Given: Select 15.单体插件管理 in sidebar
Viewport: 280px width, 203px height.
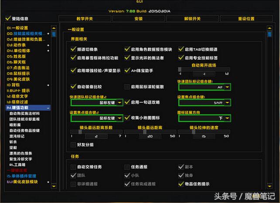Looking at the screenshot, I should coord(21,176).
